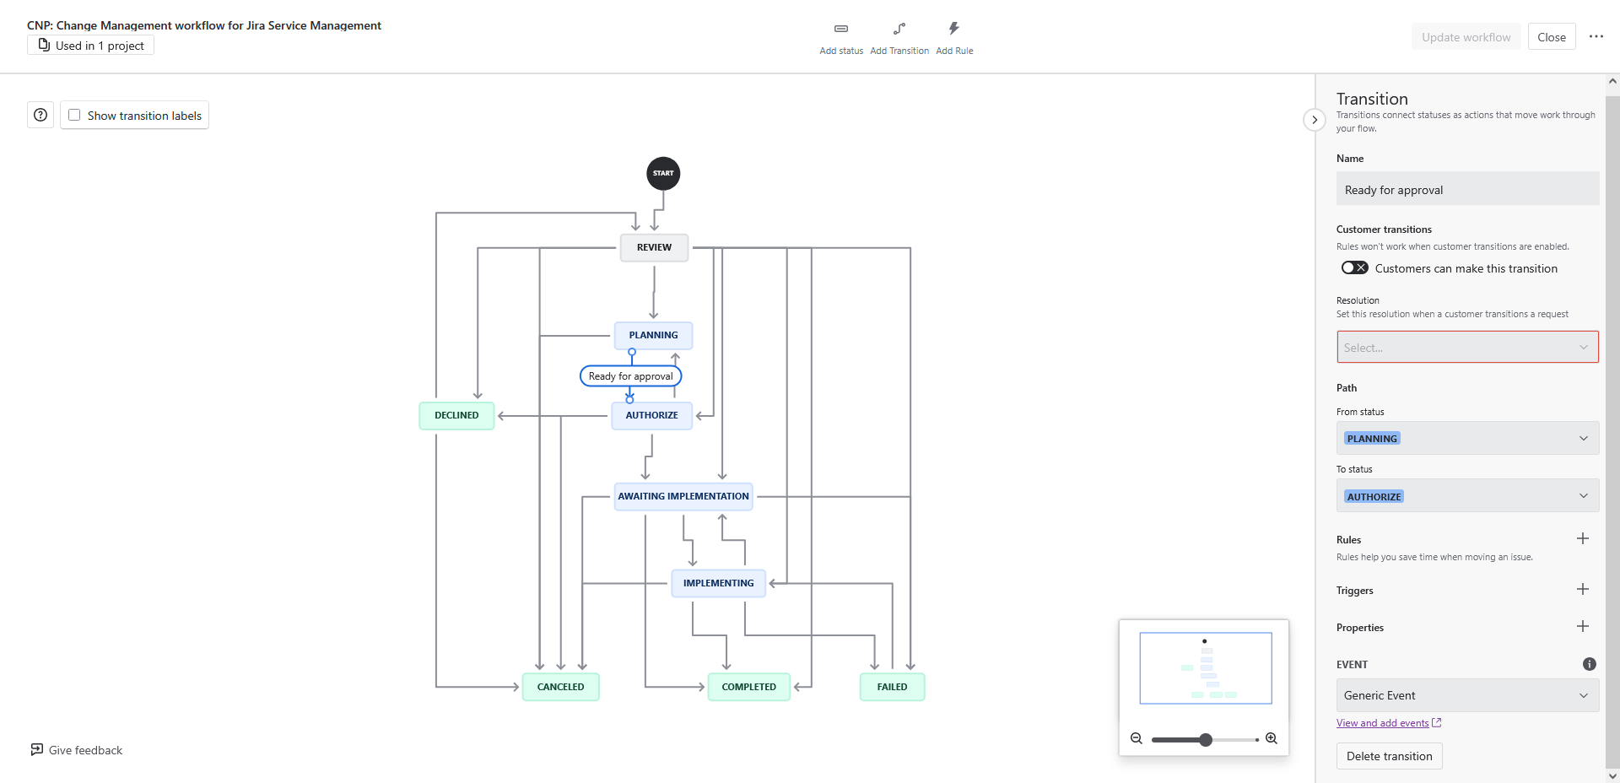
Task: Add a property with the plus icon
Action: point(1582,627)
